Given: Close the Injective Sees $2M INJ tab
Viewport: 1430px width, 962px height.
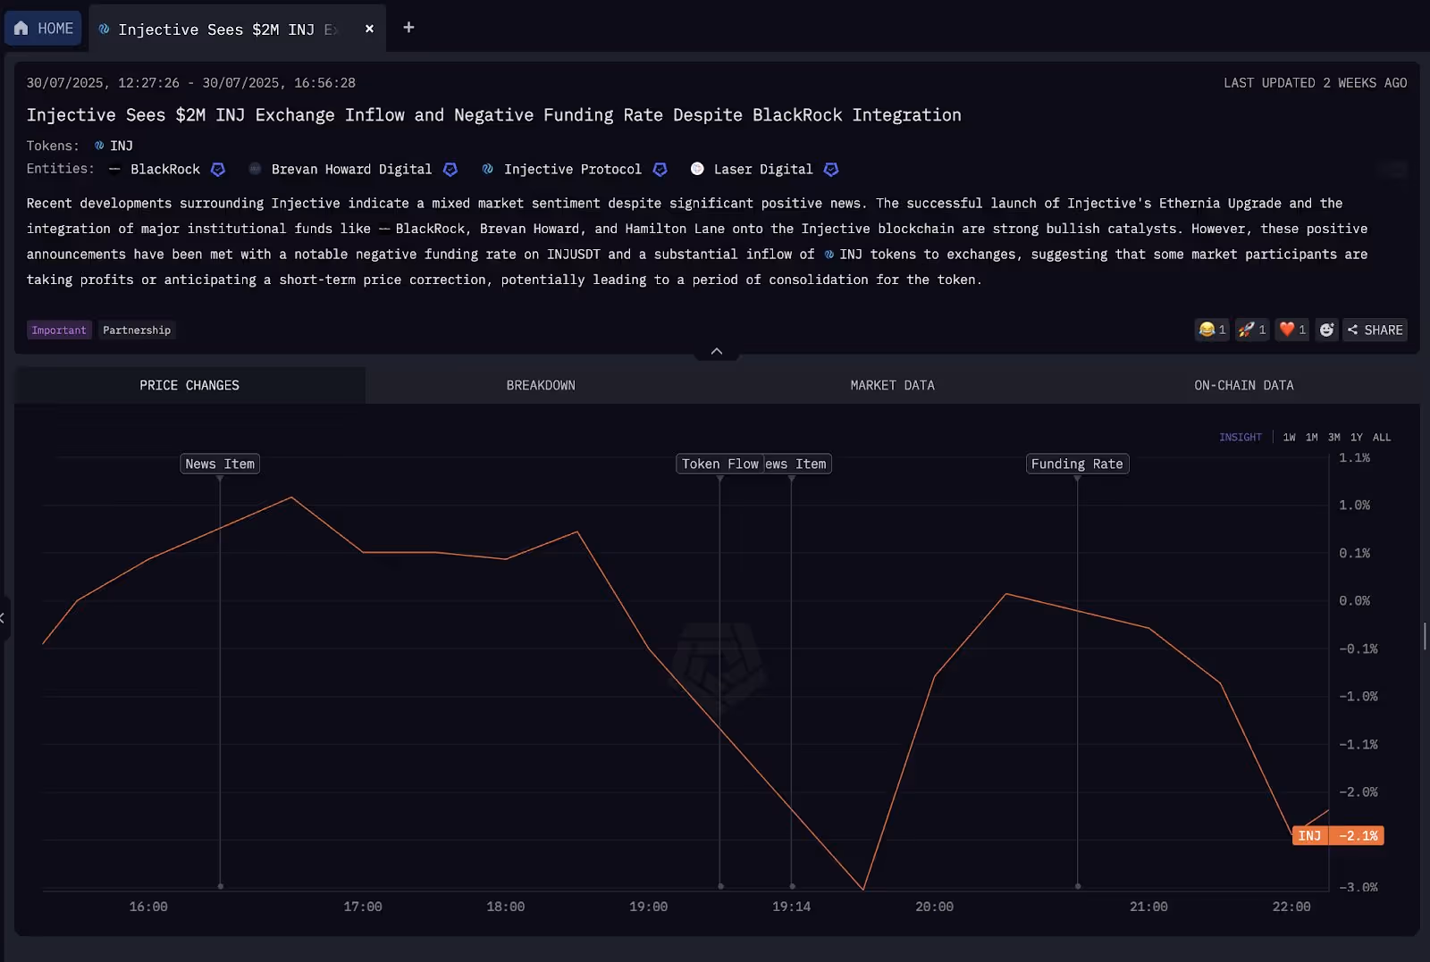Looking at the screenshot, I should (369, 29).
